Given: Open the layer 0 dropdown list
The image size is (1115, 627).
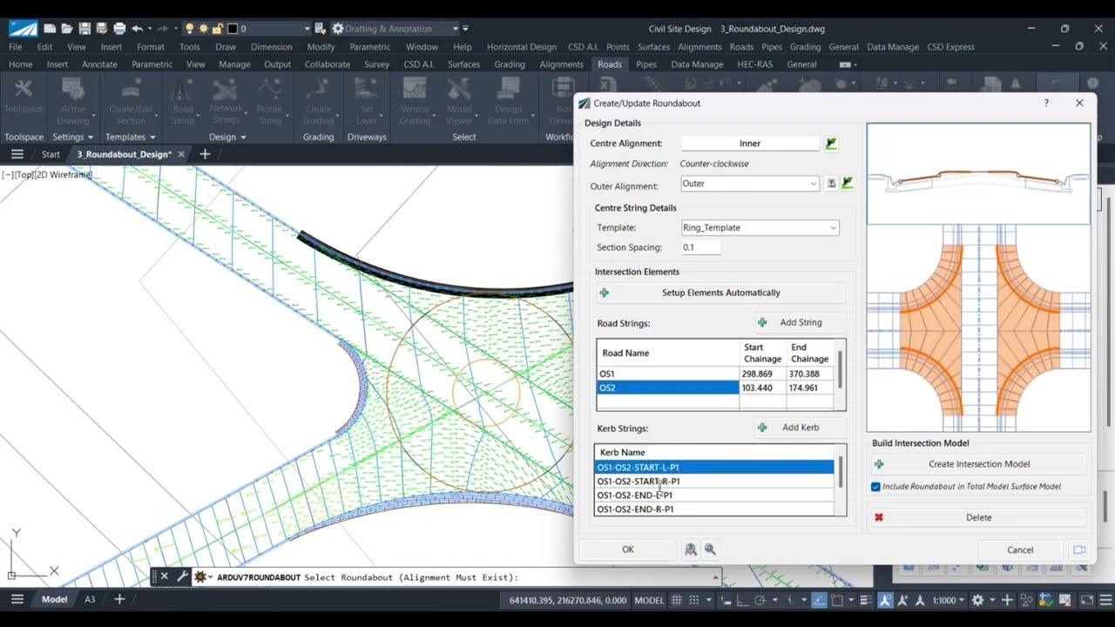Looking at the screenshot, I should (x=307, y=29).
